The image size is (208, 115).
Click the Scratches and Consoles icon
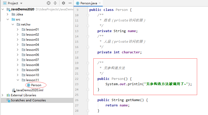click(8, 100)
